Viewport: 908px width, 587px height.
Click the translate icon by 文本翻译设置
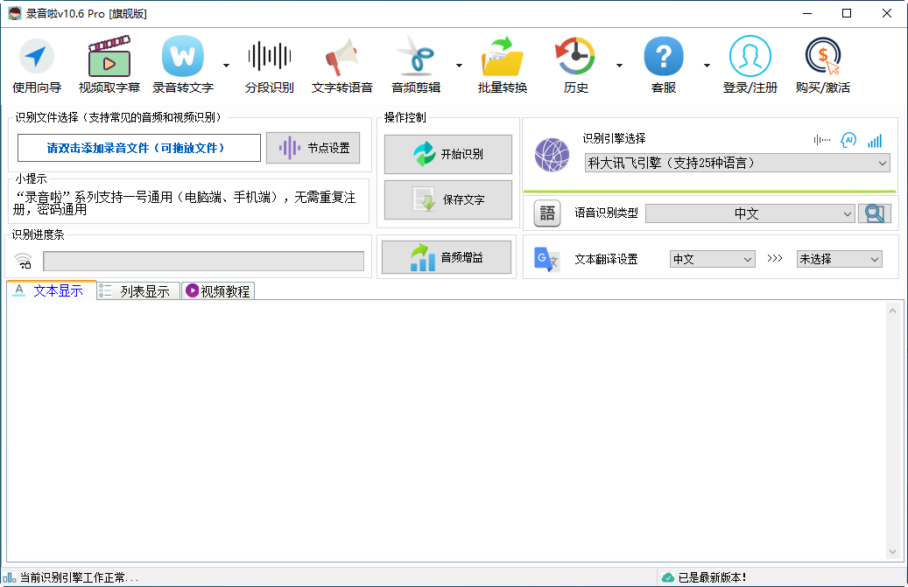pyautogui.click(x=546, y=260)
